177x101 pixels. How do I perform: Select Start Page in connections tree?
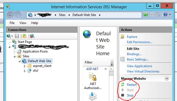25,42
